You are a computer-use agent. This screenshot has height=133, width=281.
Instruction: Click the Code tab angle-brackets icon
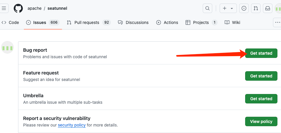(x=4, y=22)
